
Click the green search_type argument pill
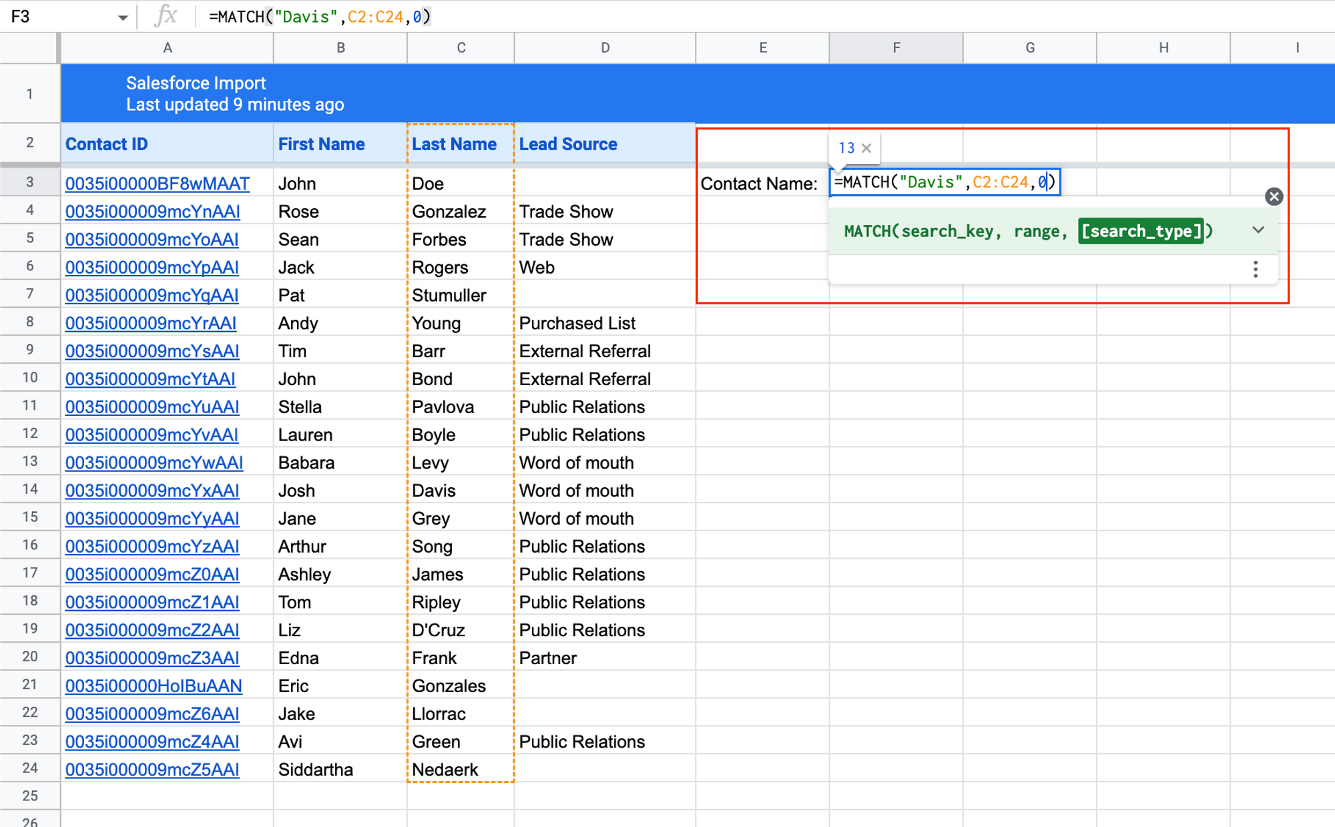point(1141,231)
